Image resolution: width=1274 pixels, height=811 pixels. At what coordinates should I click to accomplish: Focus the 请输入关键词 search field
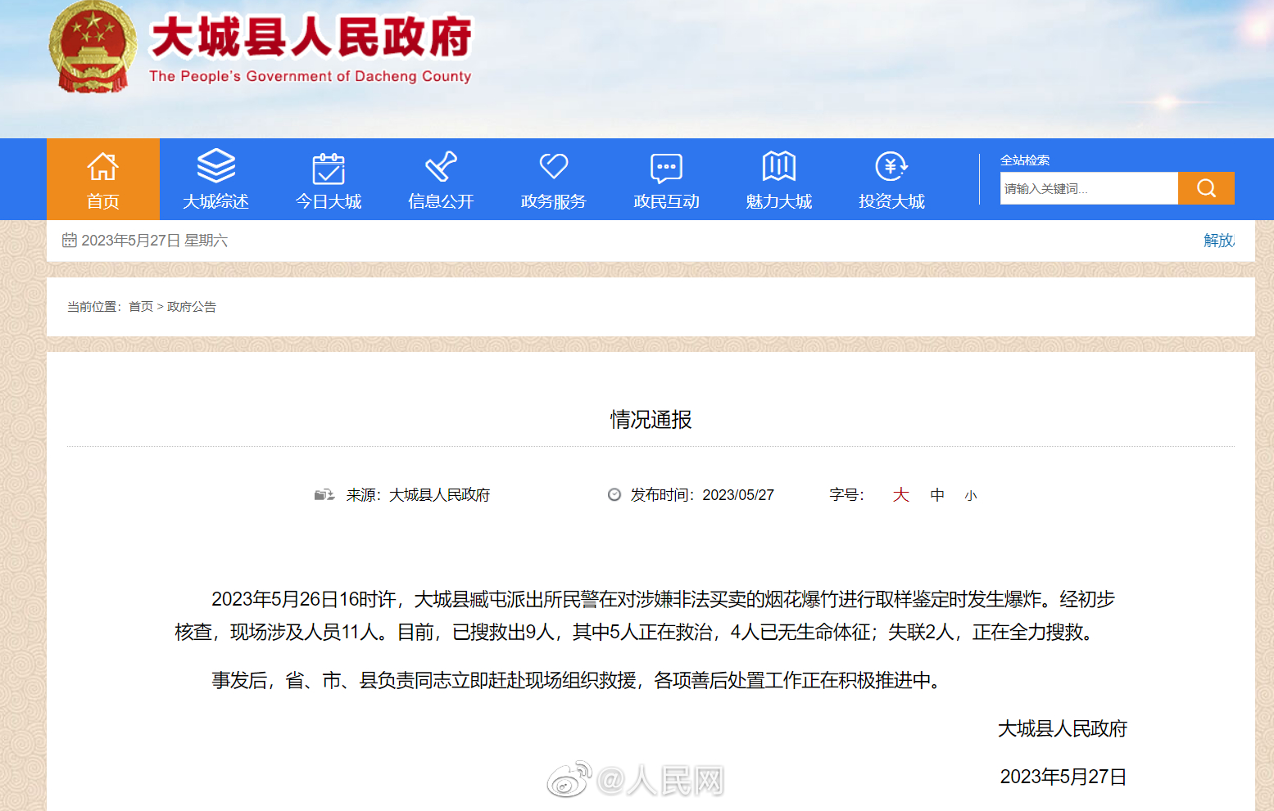coord(1088,188)
